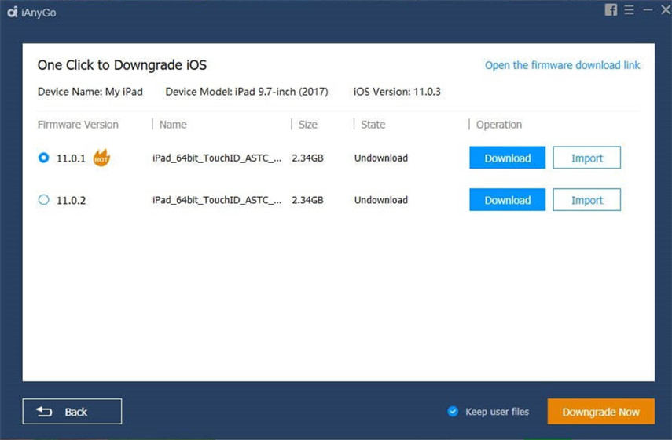Minimize the iAnyGo window
The image size is (672, 440).
tap(648, 9)
